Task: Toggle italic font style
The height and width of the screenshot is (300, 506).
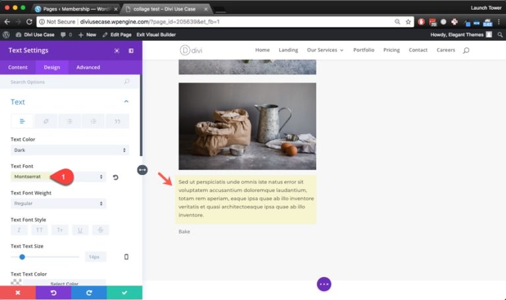Action: click(19, 230)
